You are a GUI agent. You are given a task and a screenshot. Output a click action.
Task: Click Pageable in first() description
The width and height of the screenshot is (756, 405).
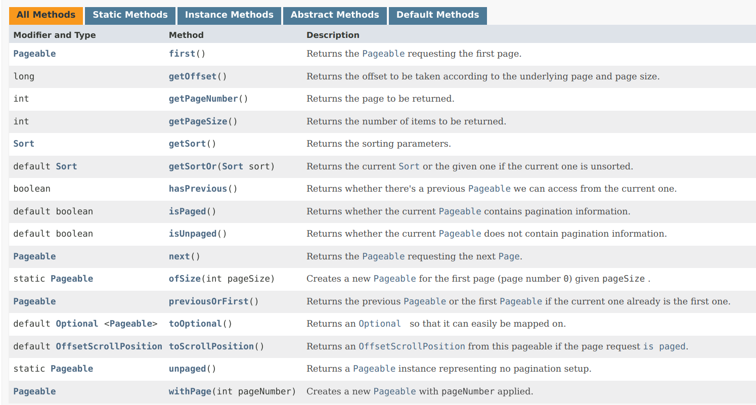click(383, 54)
